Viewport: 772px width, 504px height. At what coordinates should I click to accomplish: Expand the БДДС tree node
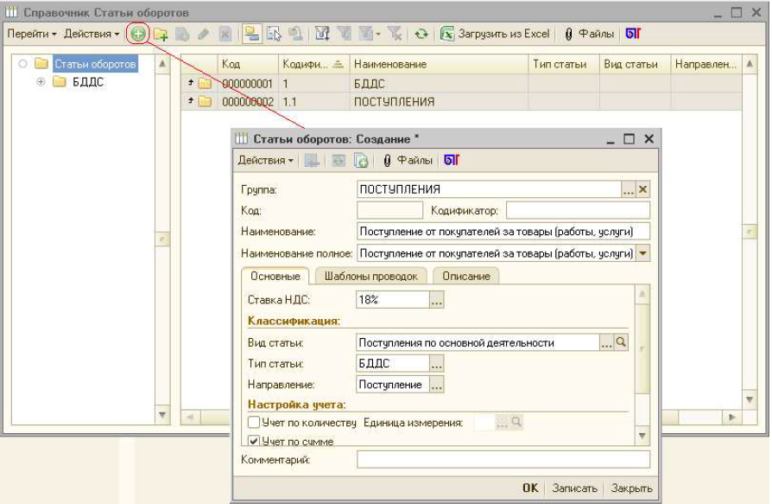pyautogui.click(x=41, y=82)
